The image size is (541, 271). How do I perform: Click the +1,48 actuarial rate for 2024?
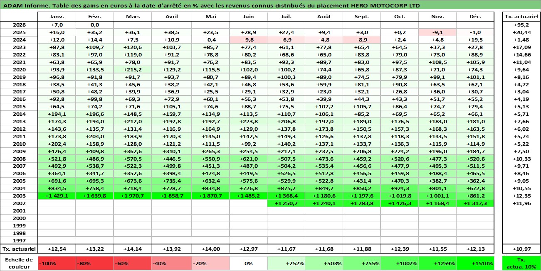pyautogui.click(x=521, y=40)
